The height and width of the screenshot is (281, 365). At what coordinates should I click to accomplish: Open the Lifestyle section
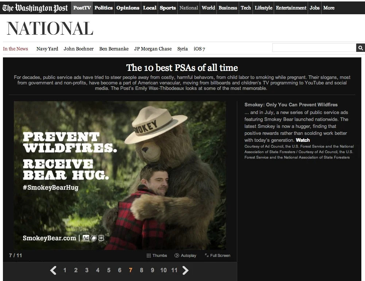tap(263, 8)
